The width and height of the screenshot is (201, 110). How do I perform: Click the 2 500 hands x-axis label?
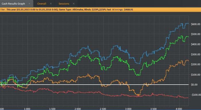103,109
